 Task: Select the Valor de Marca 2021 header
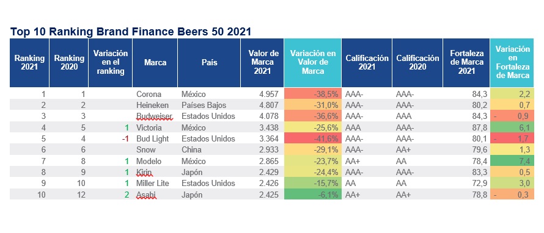point(262,63)
